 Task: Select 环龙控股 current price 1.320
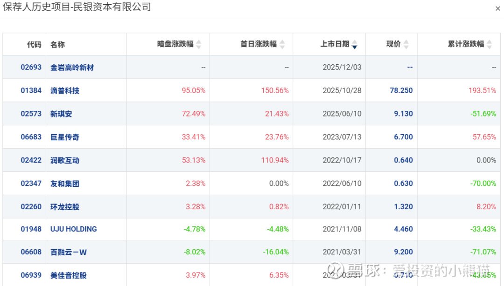pos(403,207)
